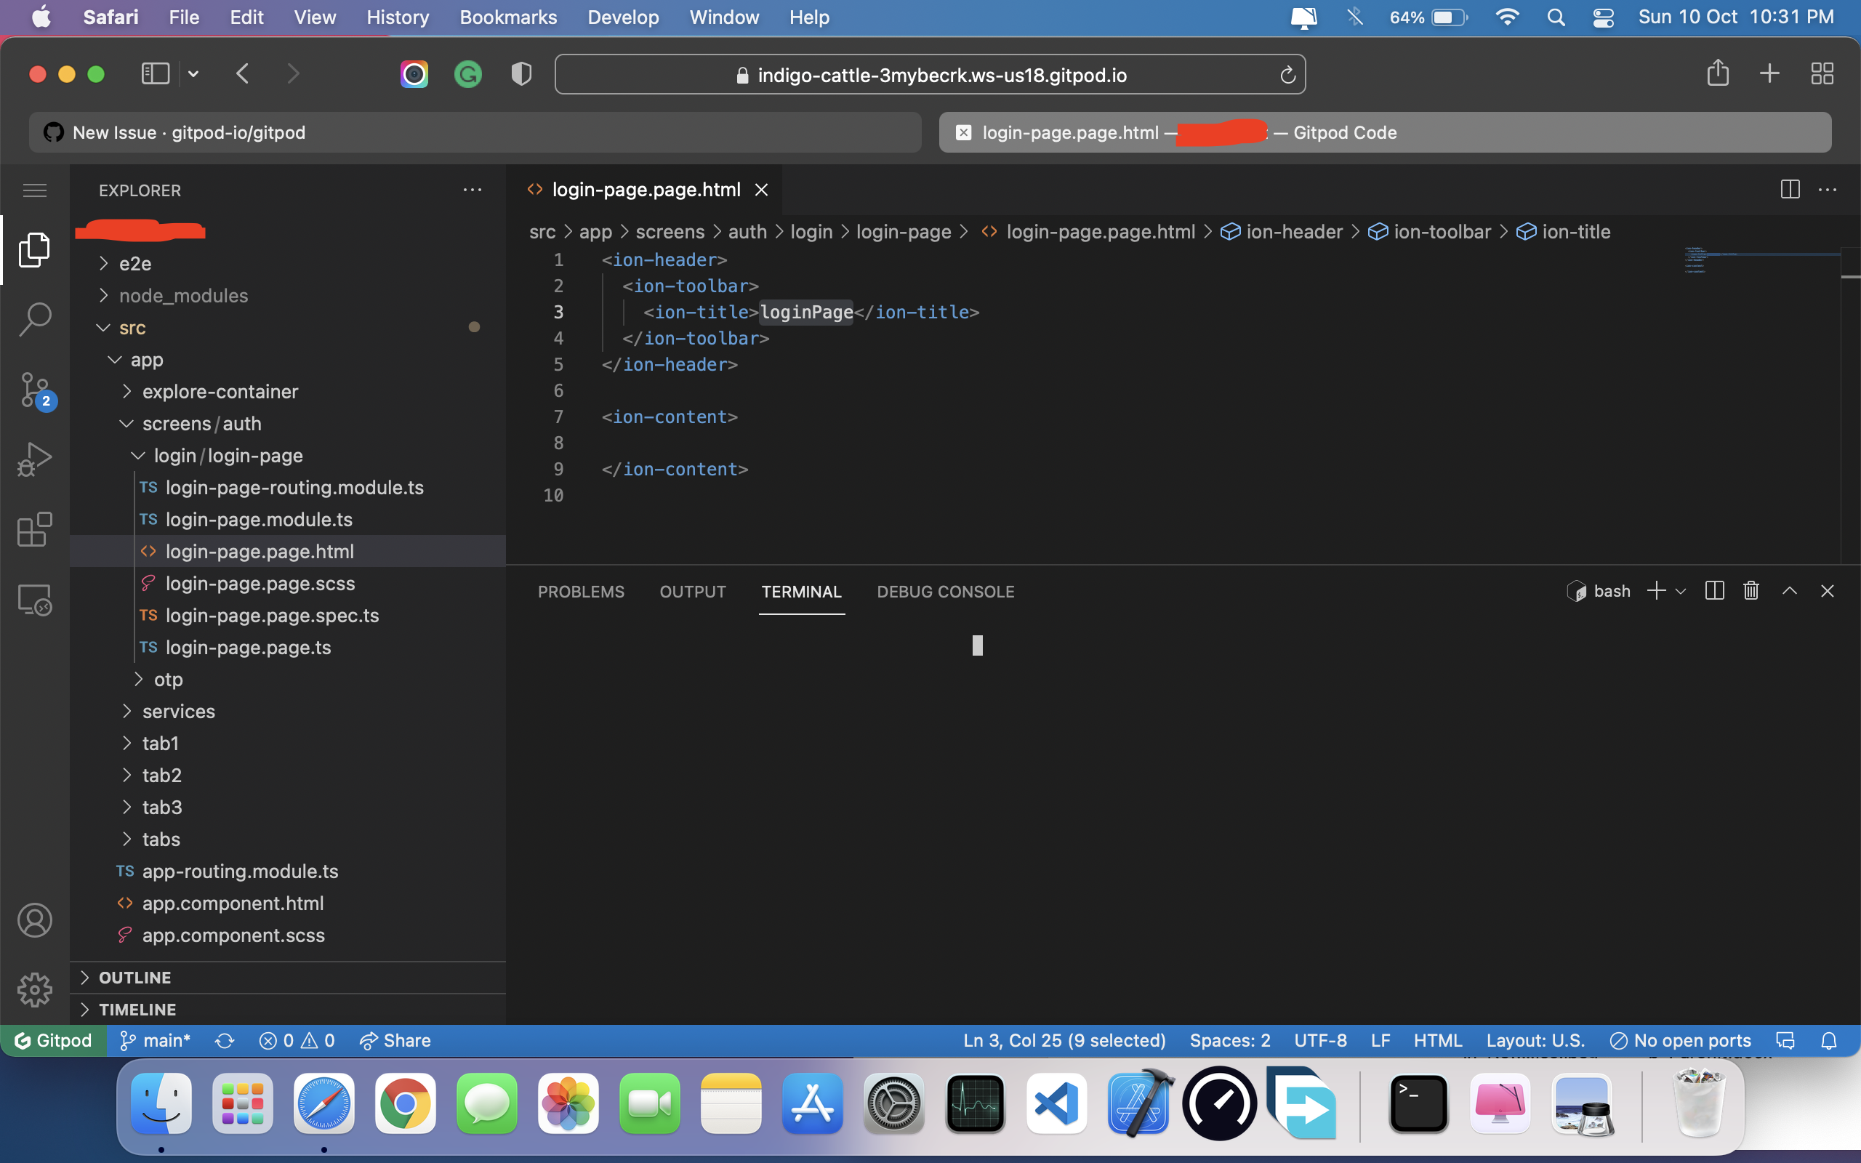
Task: Open app-routing.module.ts in the explorer
Action: [289, 871]
